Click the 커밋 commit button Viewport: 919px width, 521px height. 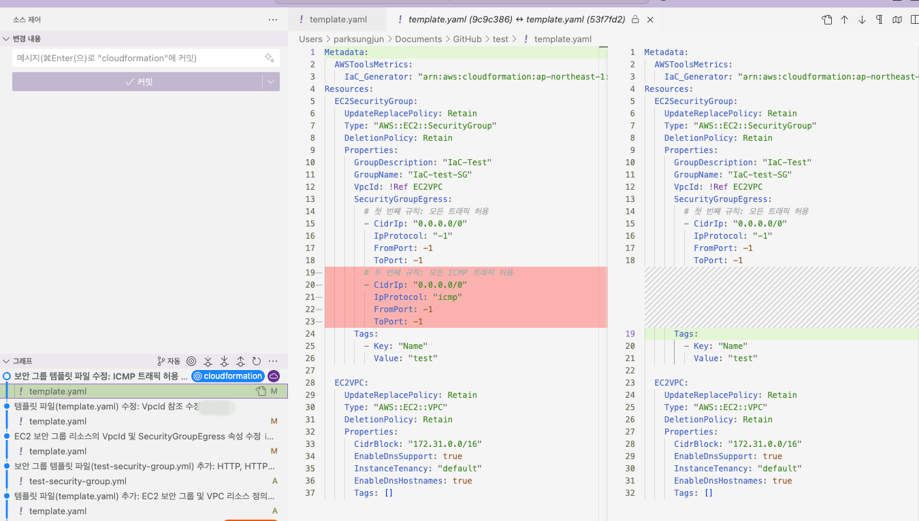point(137,82)
